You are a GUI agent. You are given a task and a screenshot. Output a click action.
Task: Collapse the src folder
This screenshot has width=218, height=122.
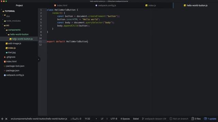coord(7,25)
